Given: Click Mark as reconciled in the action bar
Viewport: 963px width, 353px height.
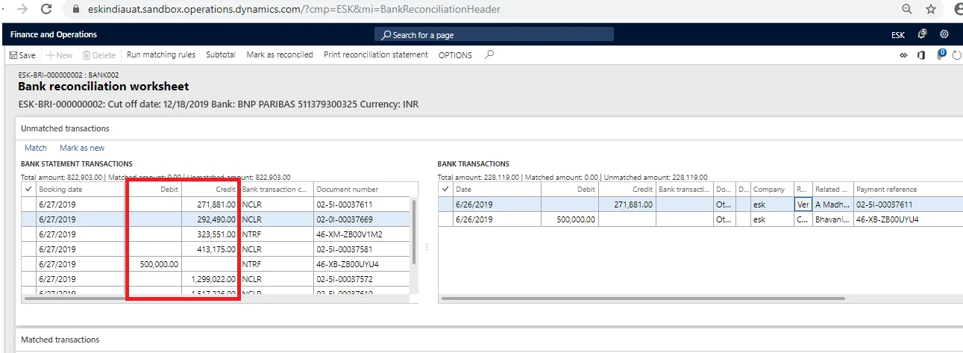Looking at the screenshot, I should tap(280, 54).
